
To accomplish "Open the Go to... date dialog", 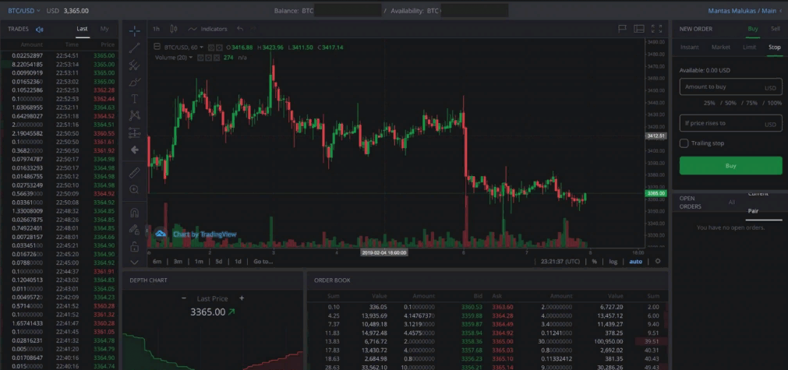I will pos(263,262).
